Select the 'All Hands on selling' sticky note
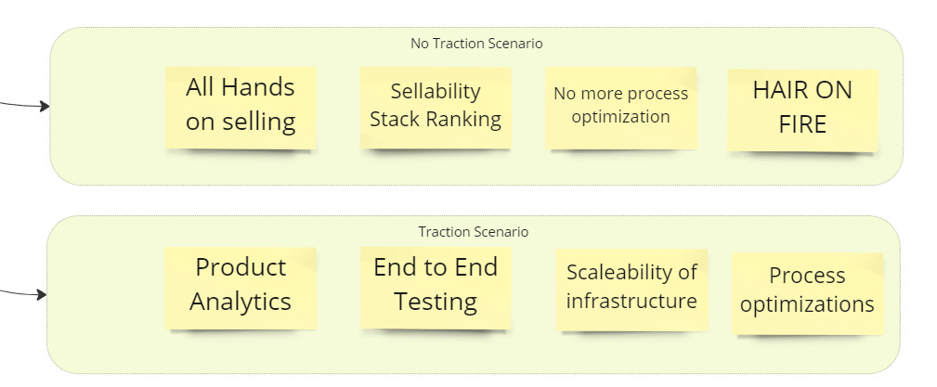 tap(241, 108)
